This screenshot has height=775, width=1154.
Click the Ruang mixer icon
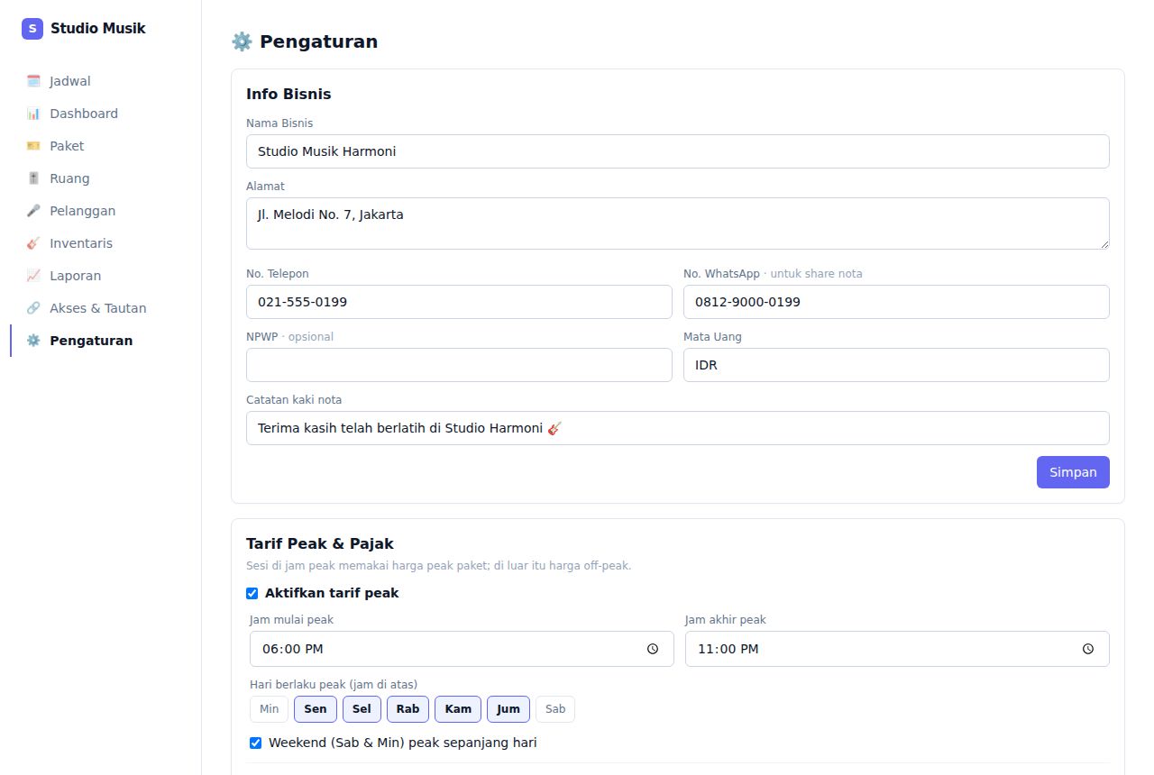pyautogui.click(x=33, y=178)
